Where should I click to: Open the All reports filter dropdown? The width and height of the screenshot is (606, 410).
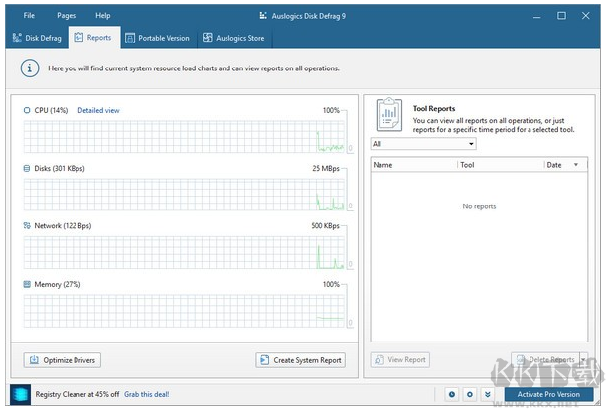point(423,144)
